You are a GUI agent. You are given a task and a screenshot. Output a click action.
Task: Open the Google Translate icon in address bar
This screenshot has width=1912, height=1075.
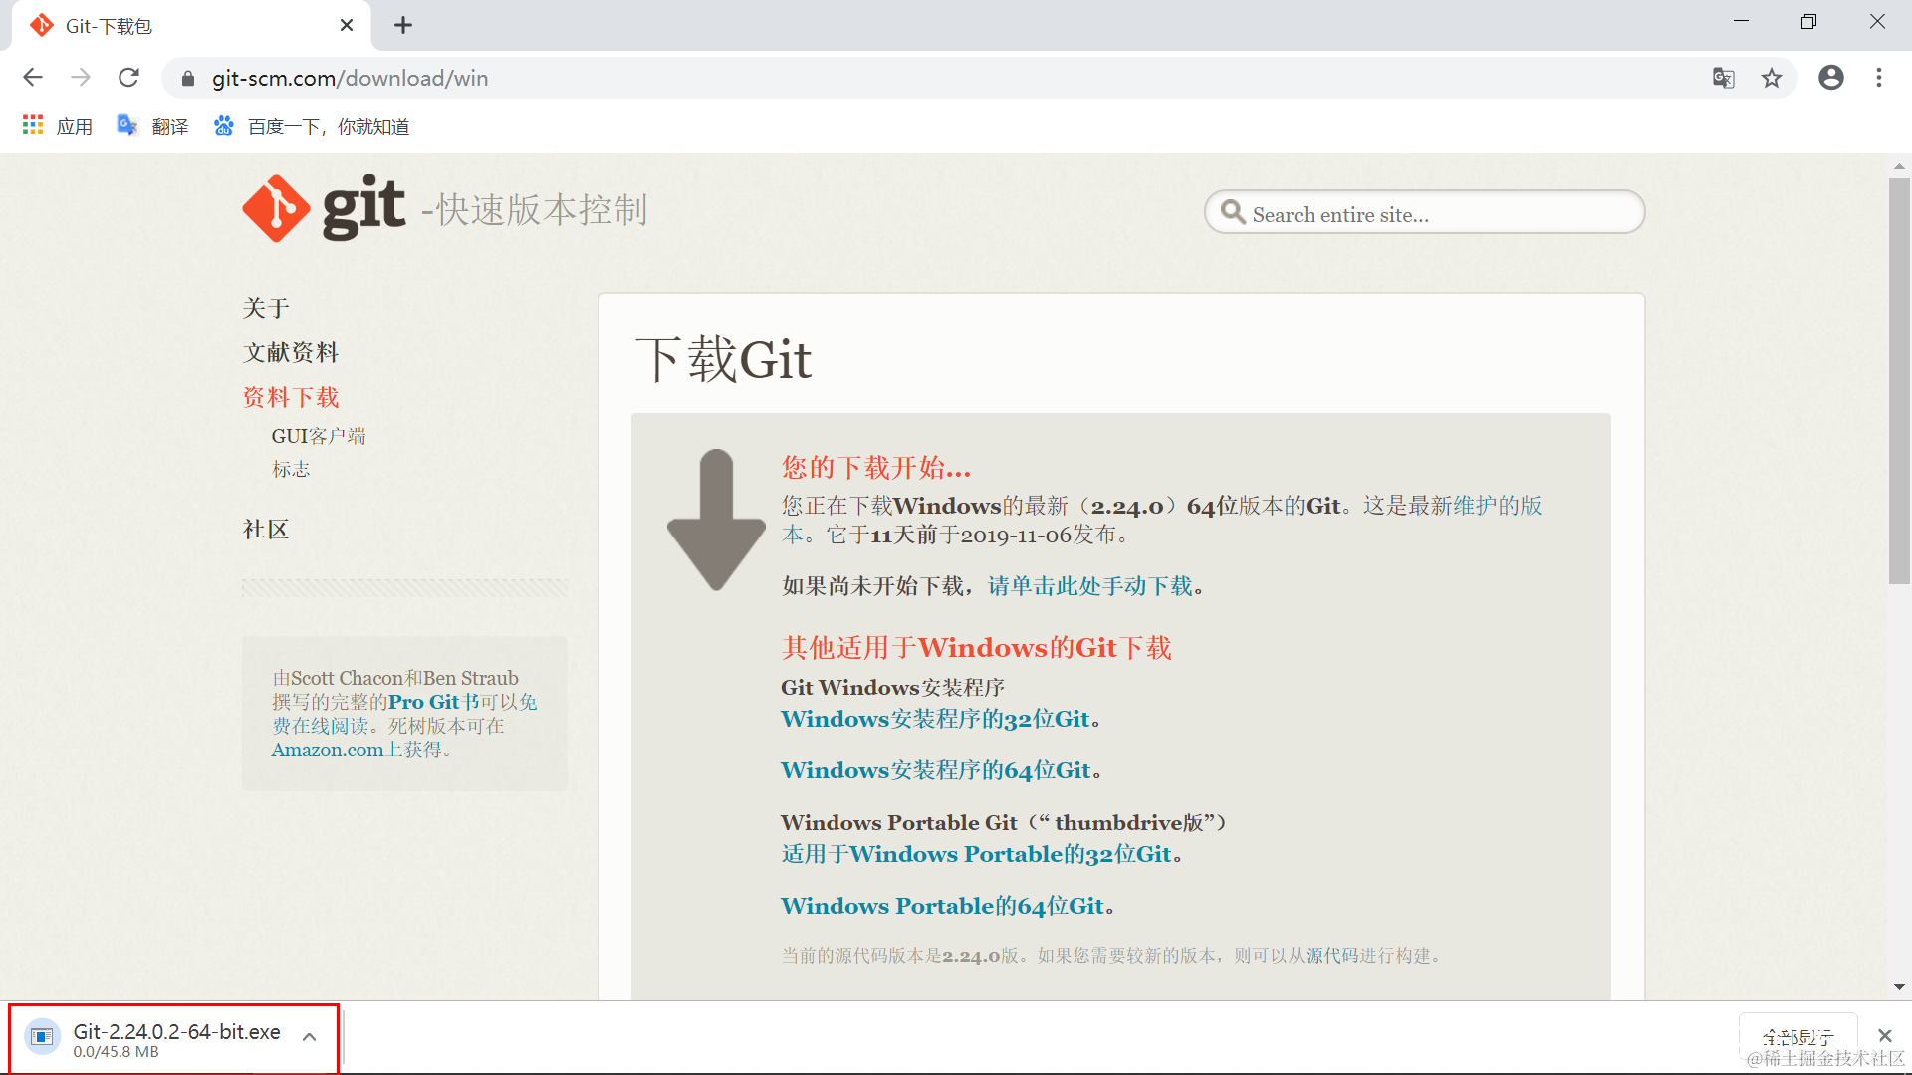(x=1723, y=78)
